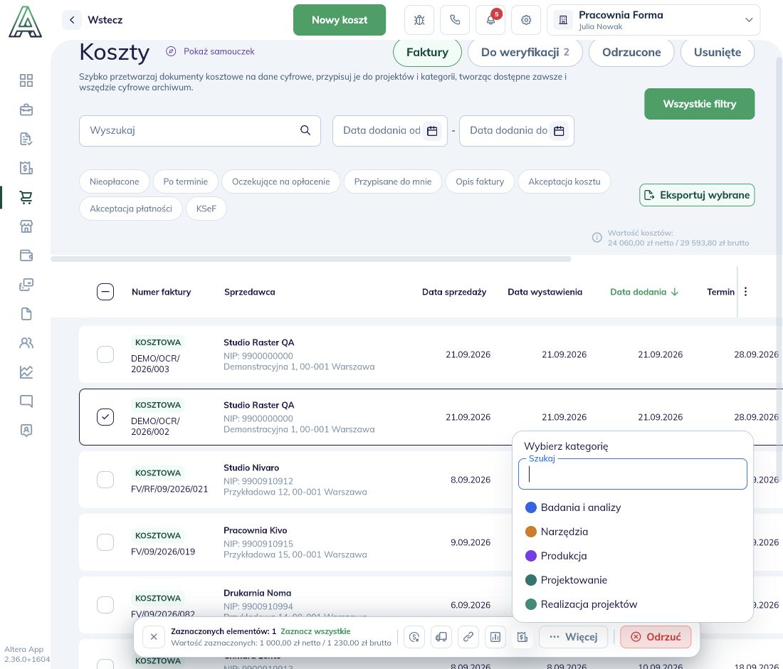Click the Odrzuć reject button

tap(656, 636)
